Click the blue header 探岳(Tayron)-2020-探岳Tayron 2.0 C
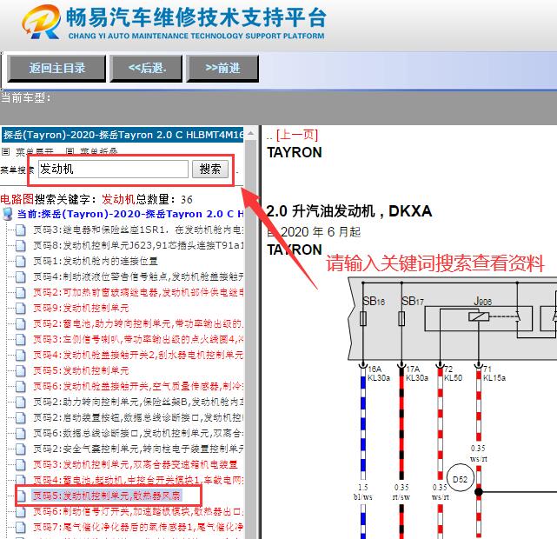The height and width of the screenshot is (539, 557). pos(123,135)
